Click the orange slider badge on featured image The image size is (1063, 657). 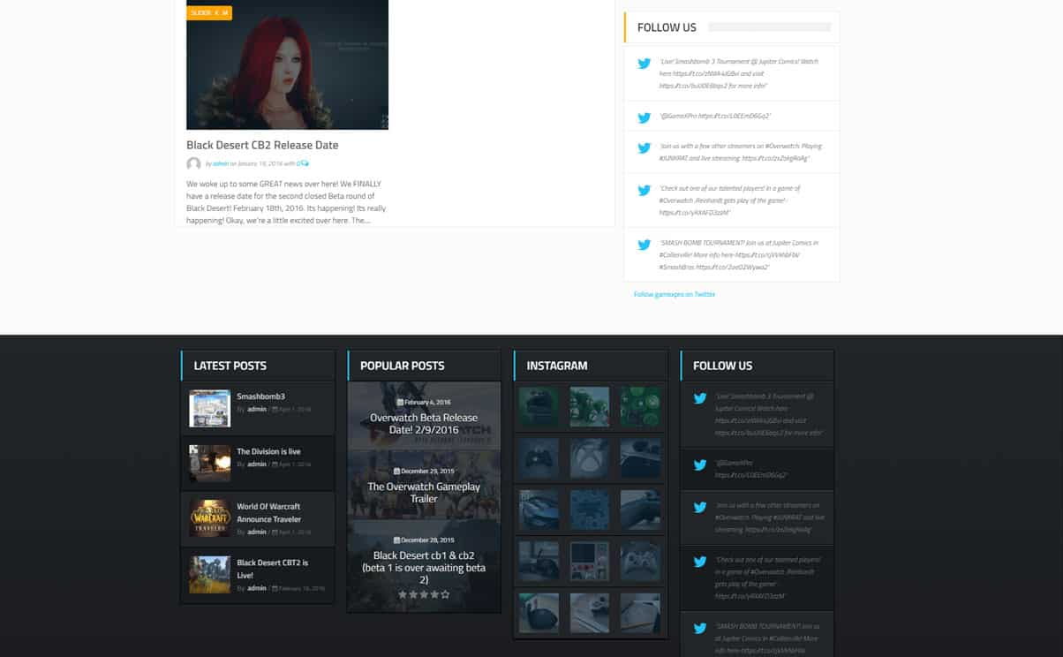[x=209, y=12]
